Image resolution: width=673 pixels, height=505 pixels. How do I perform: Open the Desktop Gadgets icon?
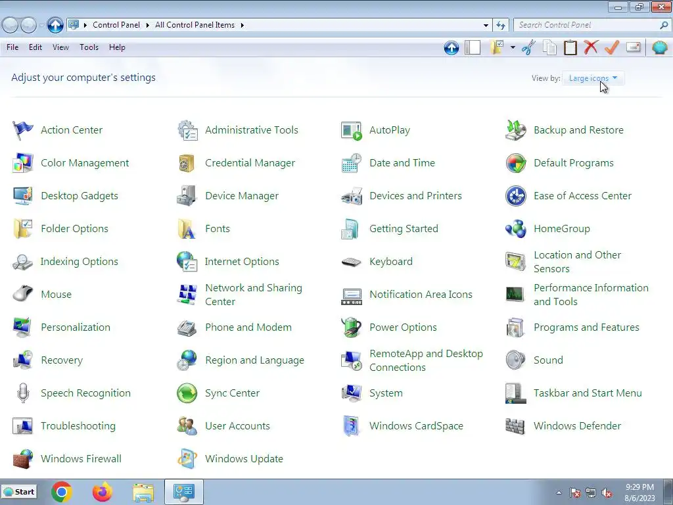click(x=23, y=196)
